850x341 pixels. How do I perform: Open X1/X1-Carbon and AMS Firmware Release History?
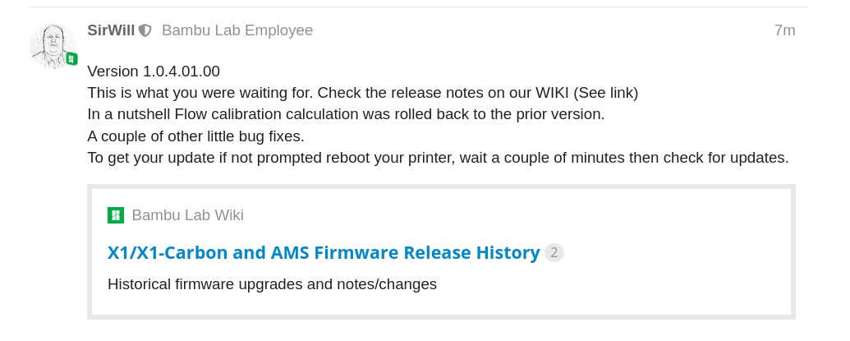(324, 253)
